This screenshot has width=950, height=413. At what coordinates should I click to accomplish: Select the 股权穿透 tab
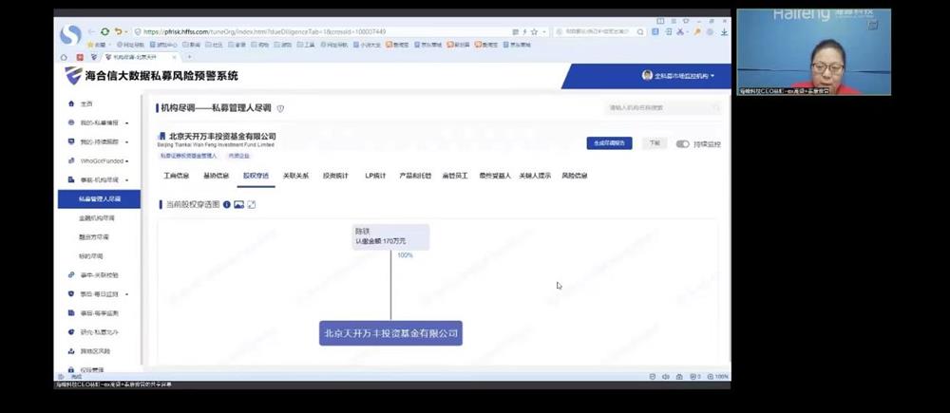tap(256, 176)
